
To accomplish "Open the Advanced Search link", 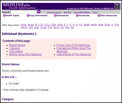I will pyautogui.click(x=54, y=13).
